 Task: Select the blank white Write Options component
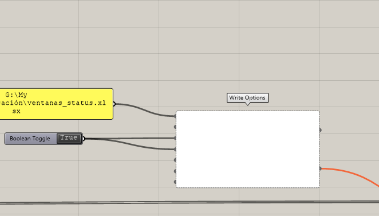pyautogui.click(x=248, y=149)
